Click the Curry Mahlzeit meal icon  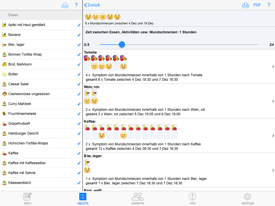pos(4,104)
